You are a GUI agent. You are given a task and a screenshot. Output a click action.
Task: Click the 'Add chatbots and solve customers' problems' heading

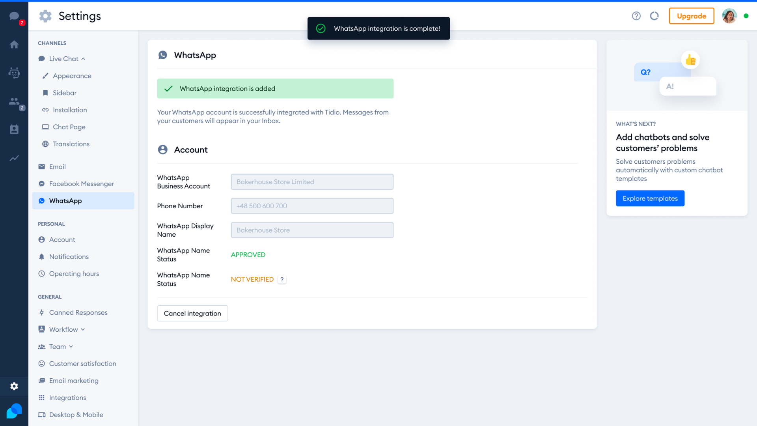pos(662,142)
